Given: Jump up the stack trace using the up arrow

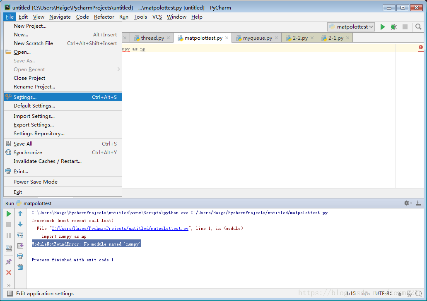Looking at the screenshot, I should pos(20,213).
